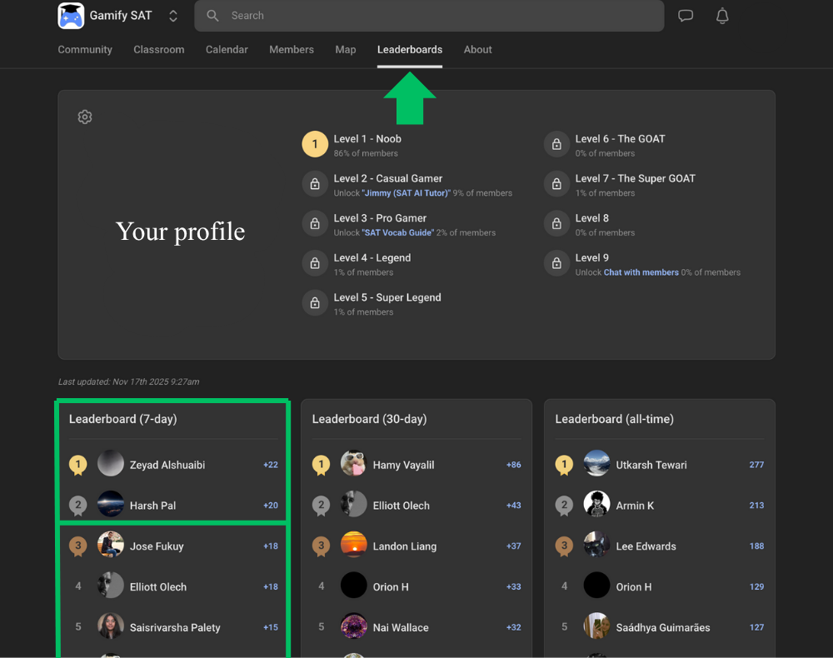Screen dimensions: 833x658
Task: Switch to the Classroom tab
Action: (158, 50)
